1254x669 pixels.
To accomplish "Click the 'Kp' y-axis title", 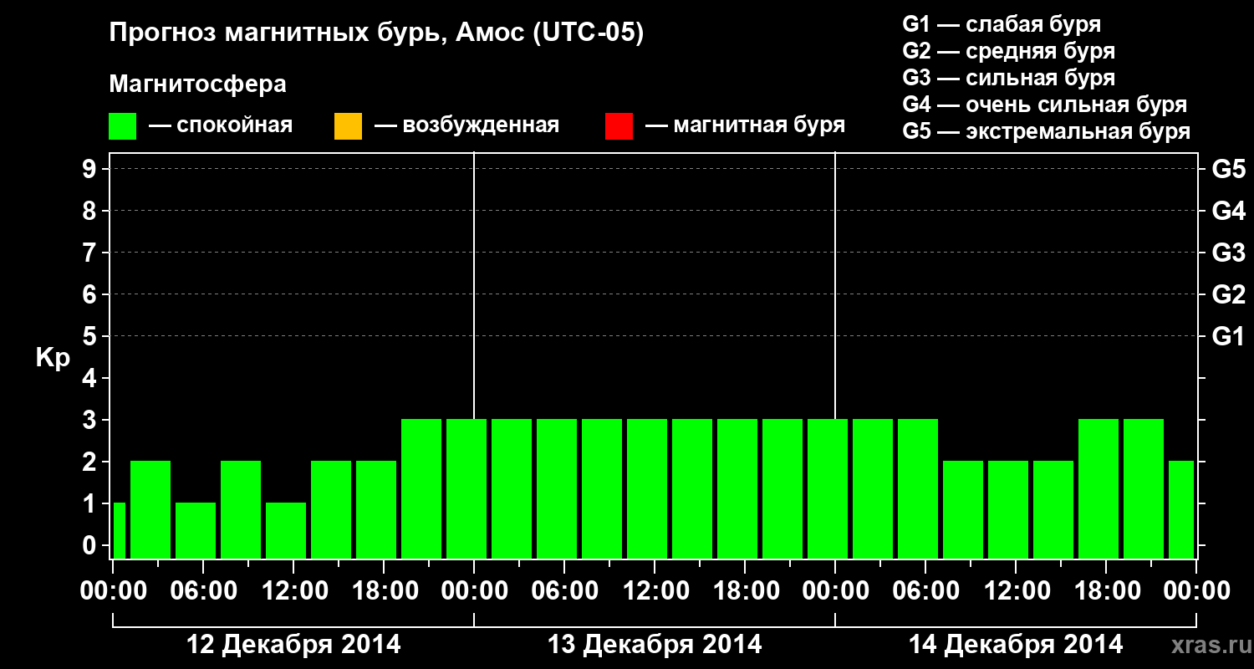I will 52,358.
